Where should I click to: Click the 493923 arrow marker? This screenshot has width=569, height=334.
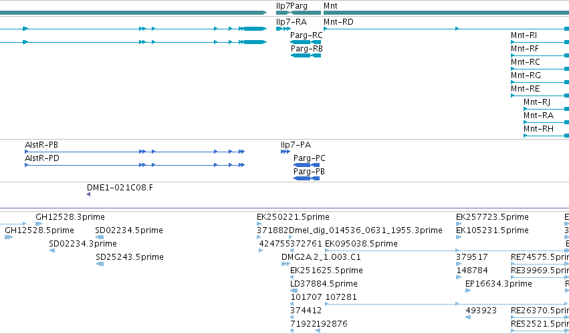[x=468, y=317]
